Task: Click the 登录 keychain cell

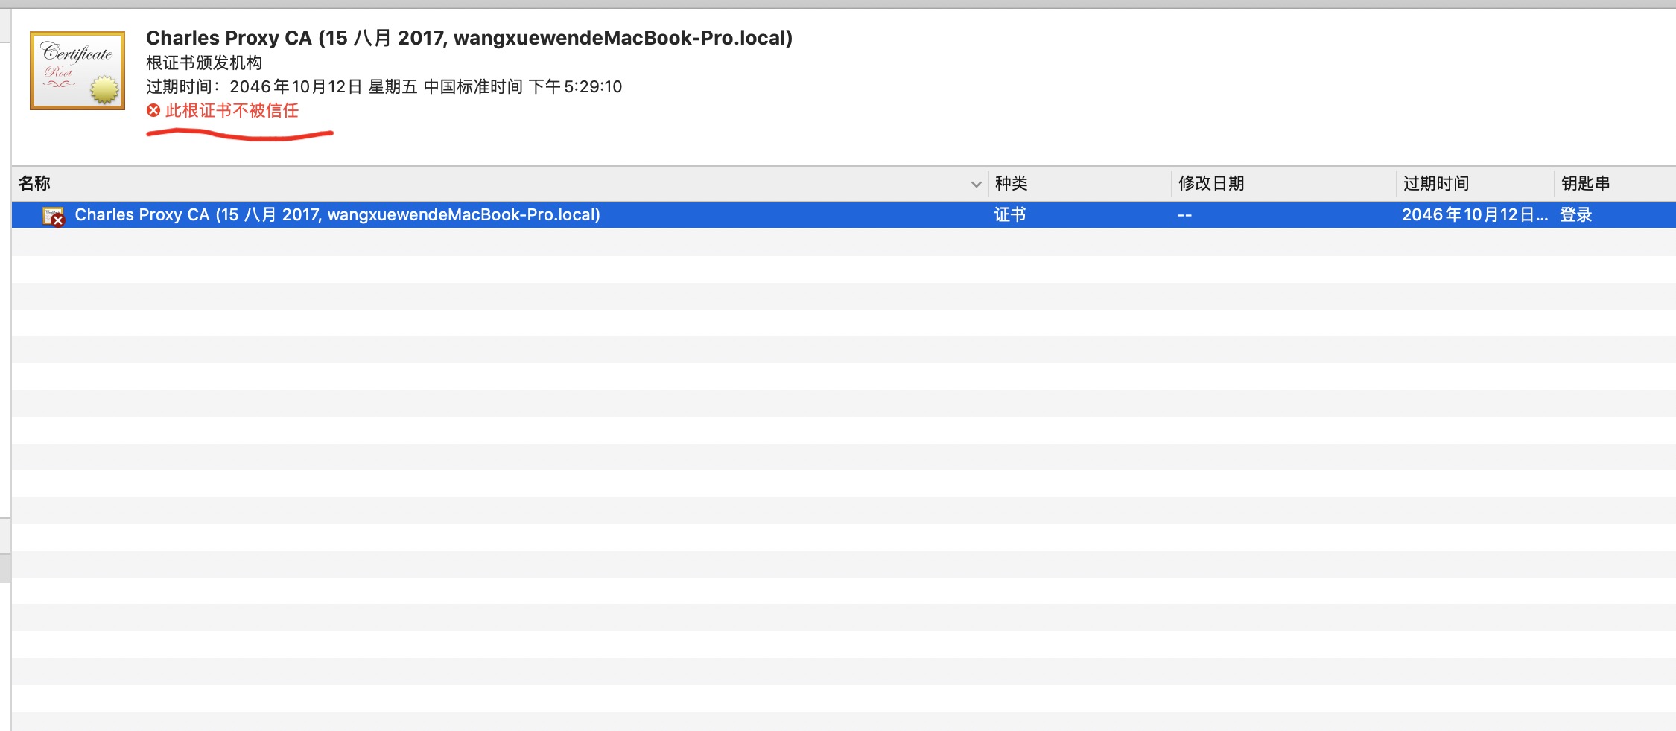Action: tap(1576, 215)
